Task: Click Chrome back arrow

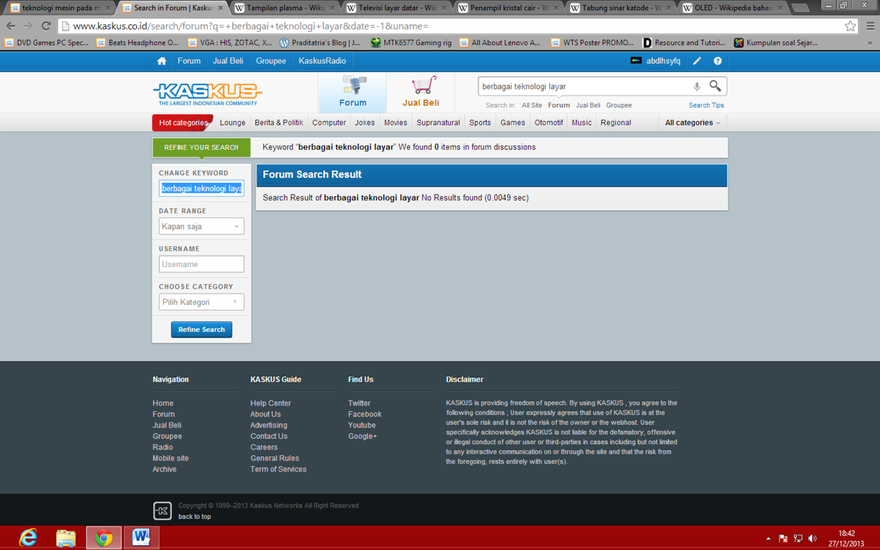Action: pos(11,26)
